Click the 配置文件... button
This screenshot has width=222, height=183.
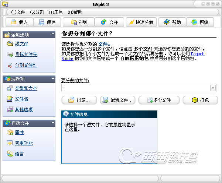pos(117,100)
